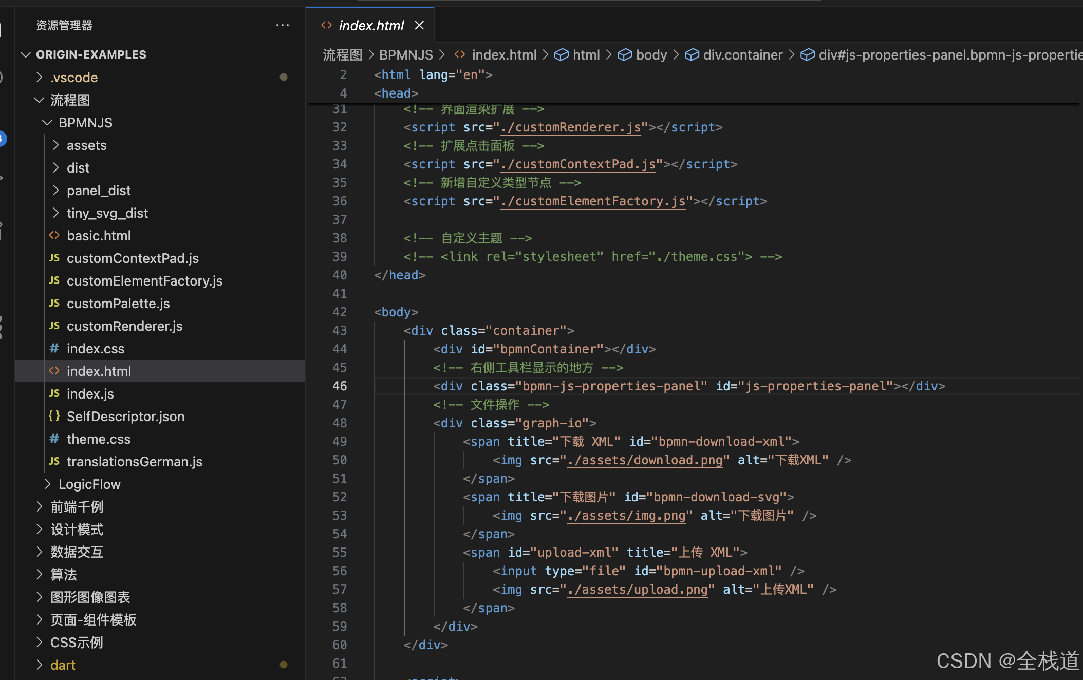
Task: Expand the dart folder
Action: [40, 665]
